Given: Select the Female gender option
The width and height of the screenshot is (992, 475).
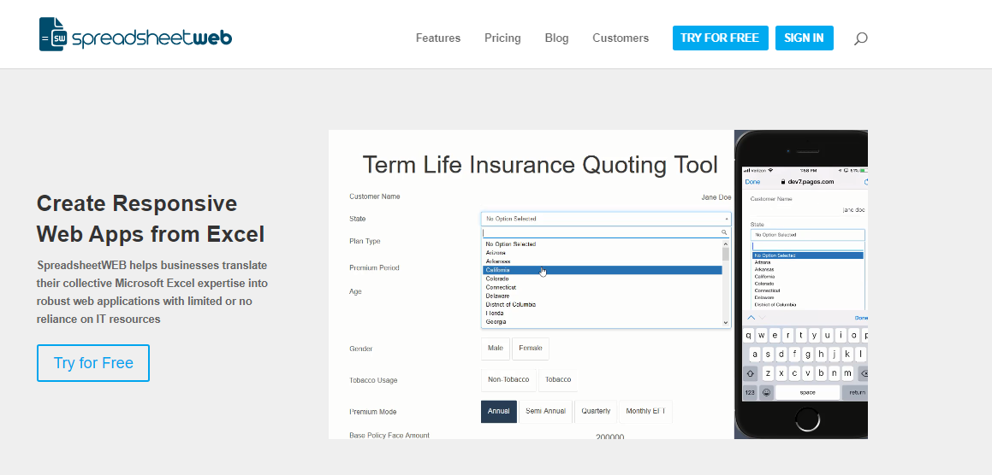Looking at the screenshot, I should pos(530,349).
